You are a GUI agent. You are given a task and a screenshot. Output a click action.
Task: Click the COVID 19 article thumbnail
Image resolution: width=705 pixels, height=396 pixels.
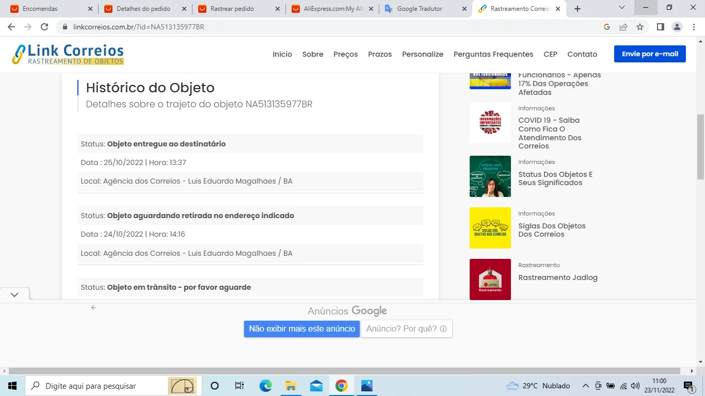tap(490, 123)
